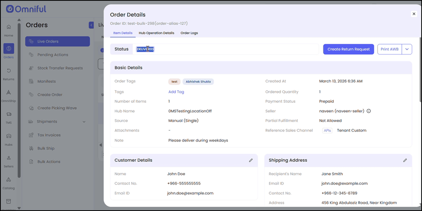Viewport: 422px width, 211px height.
Task: Click the Catalog sidebar icon
Action: tap(9, 182)
